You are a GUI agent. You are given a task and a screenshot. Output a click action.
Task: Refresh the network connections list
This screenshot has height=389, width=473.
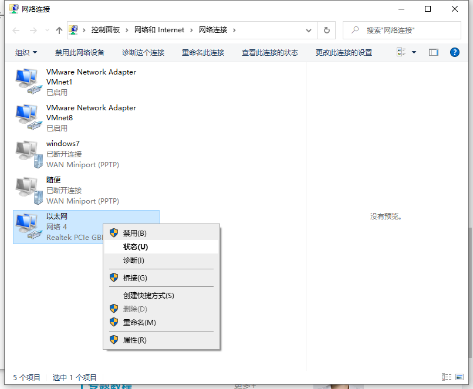[x=327, y=30]
